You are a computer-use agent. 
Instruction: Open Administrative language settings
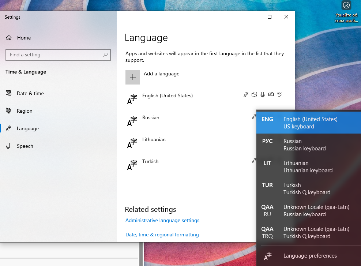tap(162, 220)
